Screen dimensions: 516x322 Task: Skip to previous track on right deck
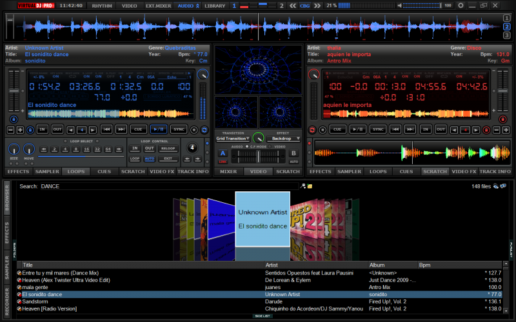tap(395, 129)
